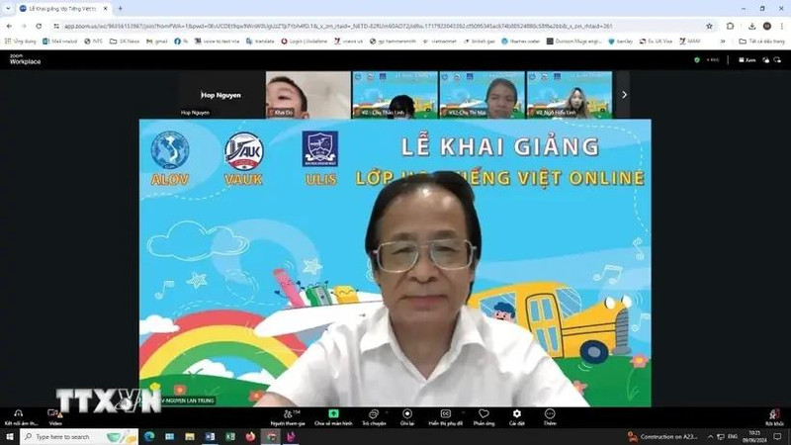
Task: Open the UK News bookmark folder
Action: (125, 42)
